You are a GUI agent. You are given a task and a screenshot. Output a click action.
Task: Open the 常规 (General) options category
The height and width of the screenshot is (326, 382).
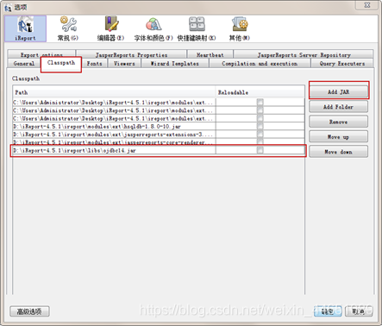click(x=68, y=28)
